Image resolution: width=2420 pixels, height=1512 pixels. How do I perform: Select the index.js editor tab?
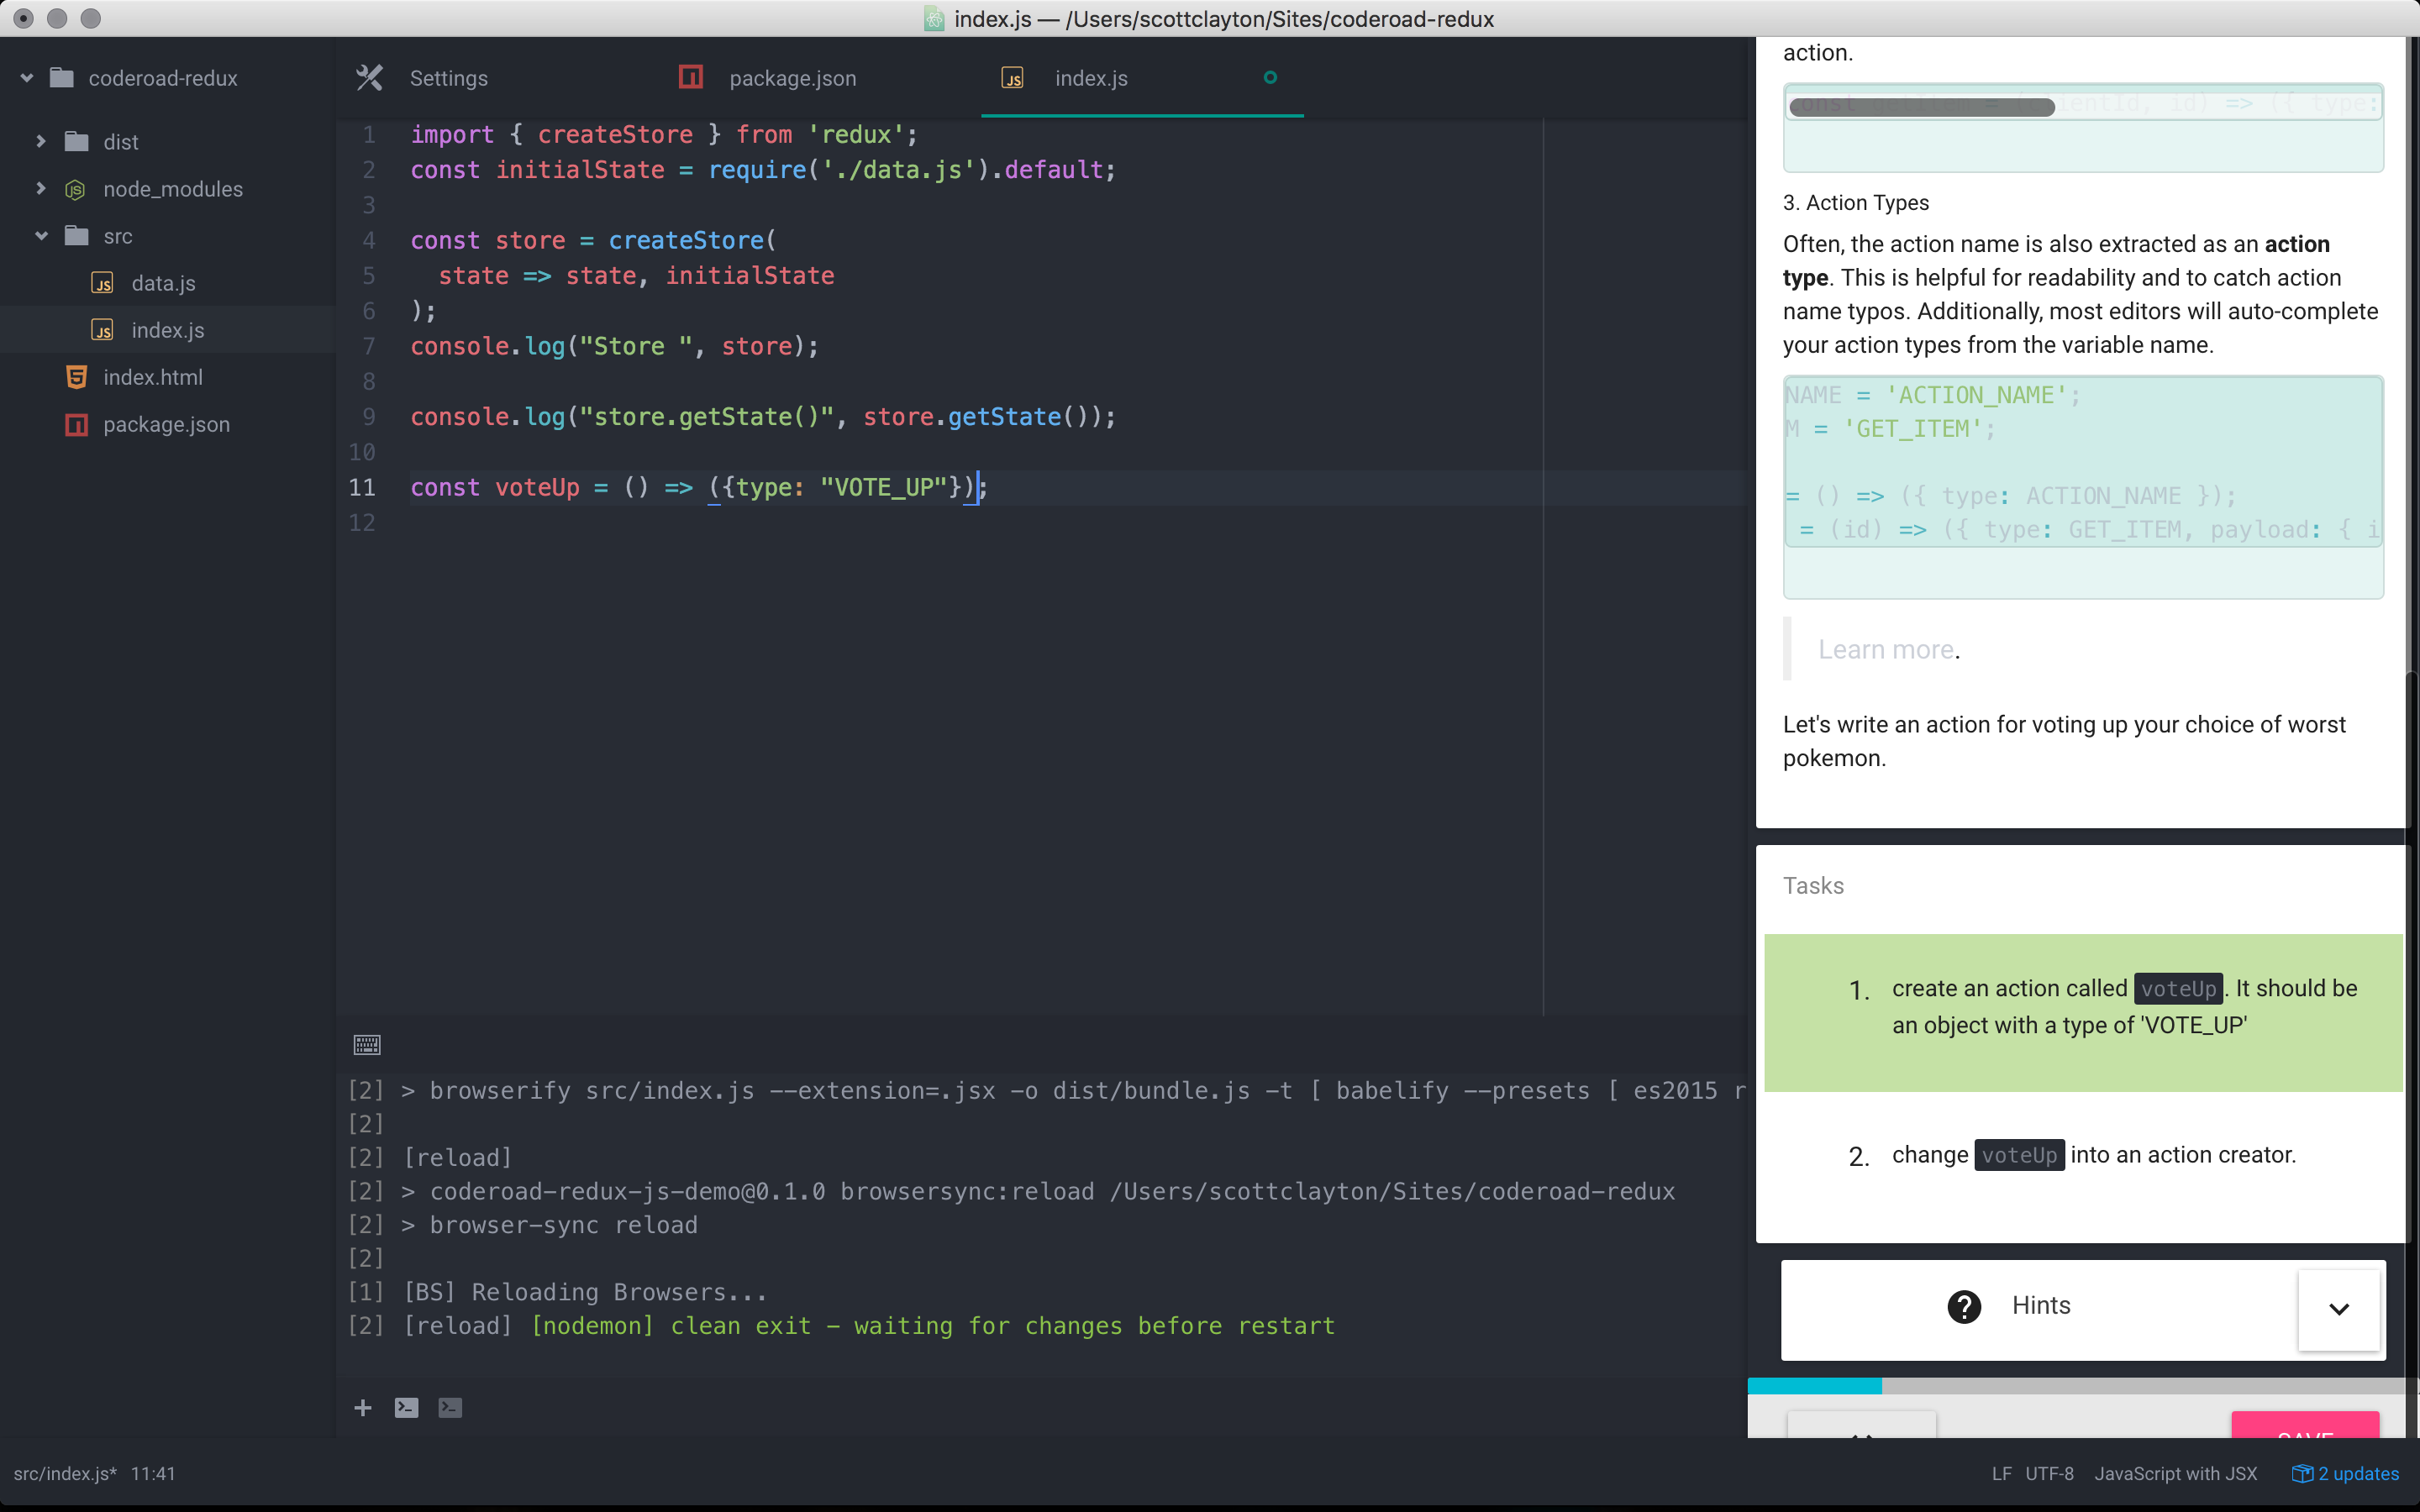pyautogui.click(x=1142, y=78)
